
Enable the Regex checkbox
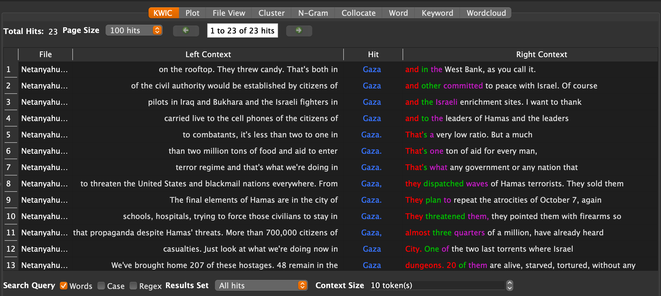tap(133, 286)
